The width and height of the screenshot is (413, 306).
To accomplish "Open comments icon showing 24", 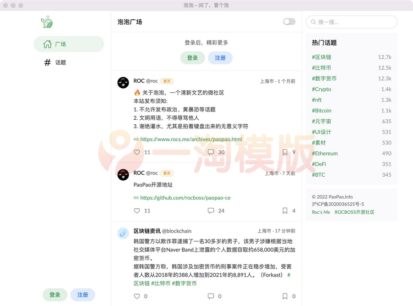I will (x=211, y=211).
